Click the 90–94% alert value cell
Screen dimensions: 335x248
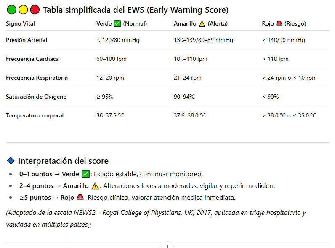click(x=184, y=97)
